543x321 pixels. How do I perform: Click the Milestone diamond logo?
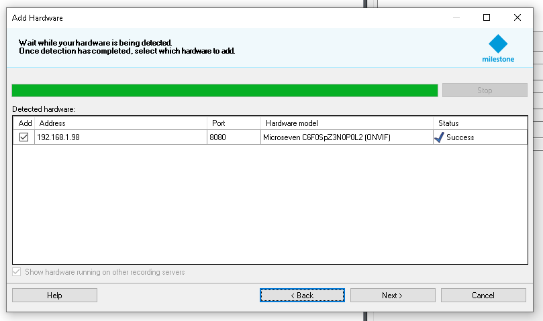click(498, 44)
